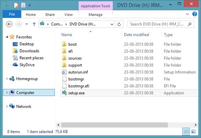The width and height of the screenshot is (201, 138).
Task: Expand the Network tree node
Action: tap(7, 106)
